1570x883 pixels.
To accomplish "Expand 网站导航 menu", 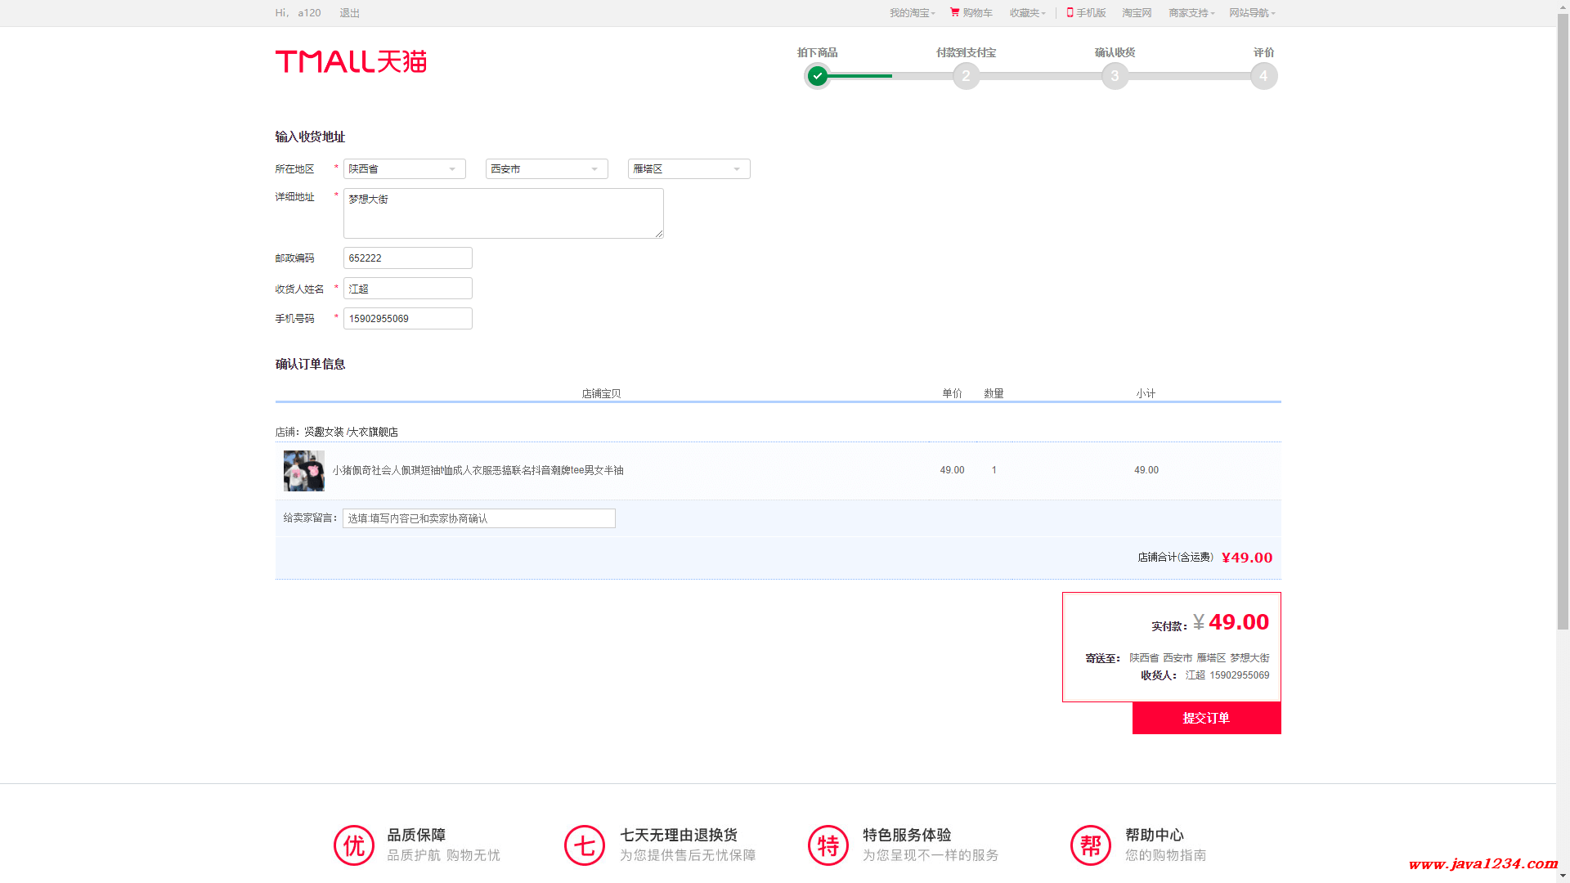I will pyautogui.click(x=1252, y=13).
